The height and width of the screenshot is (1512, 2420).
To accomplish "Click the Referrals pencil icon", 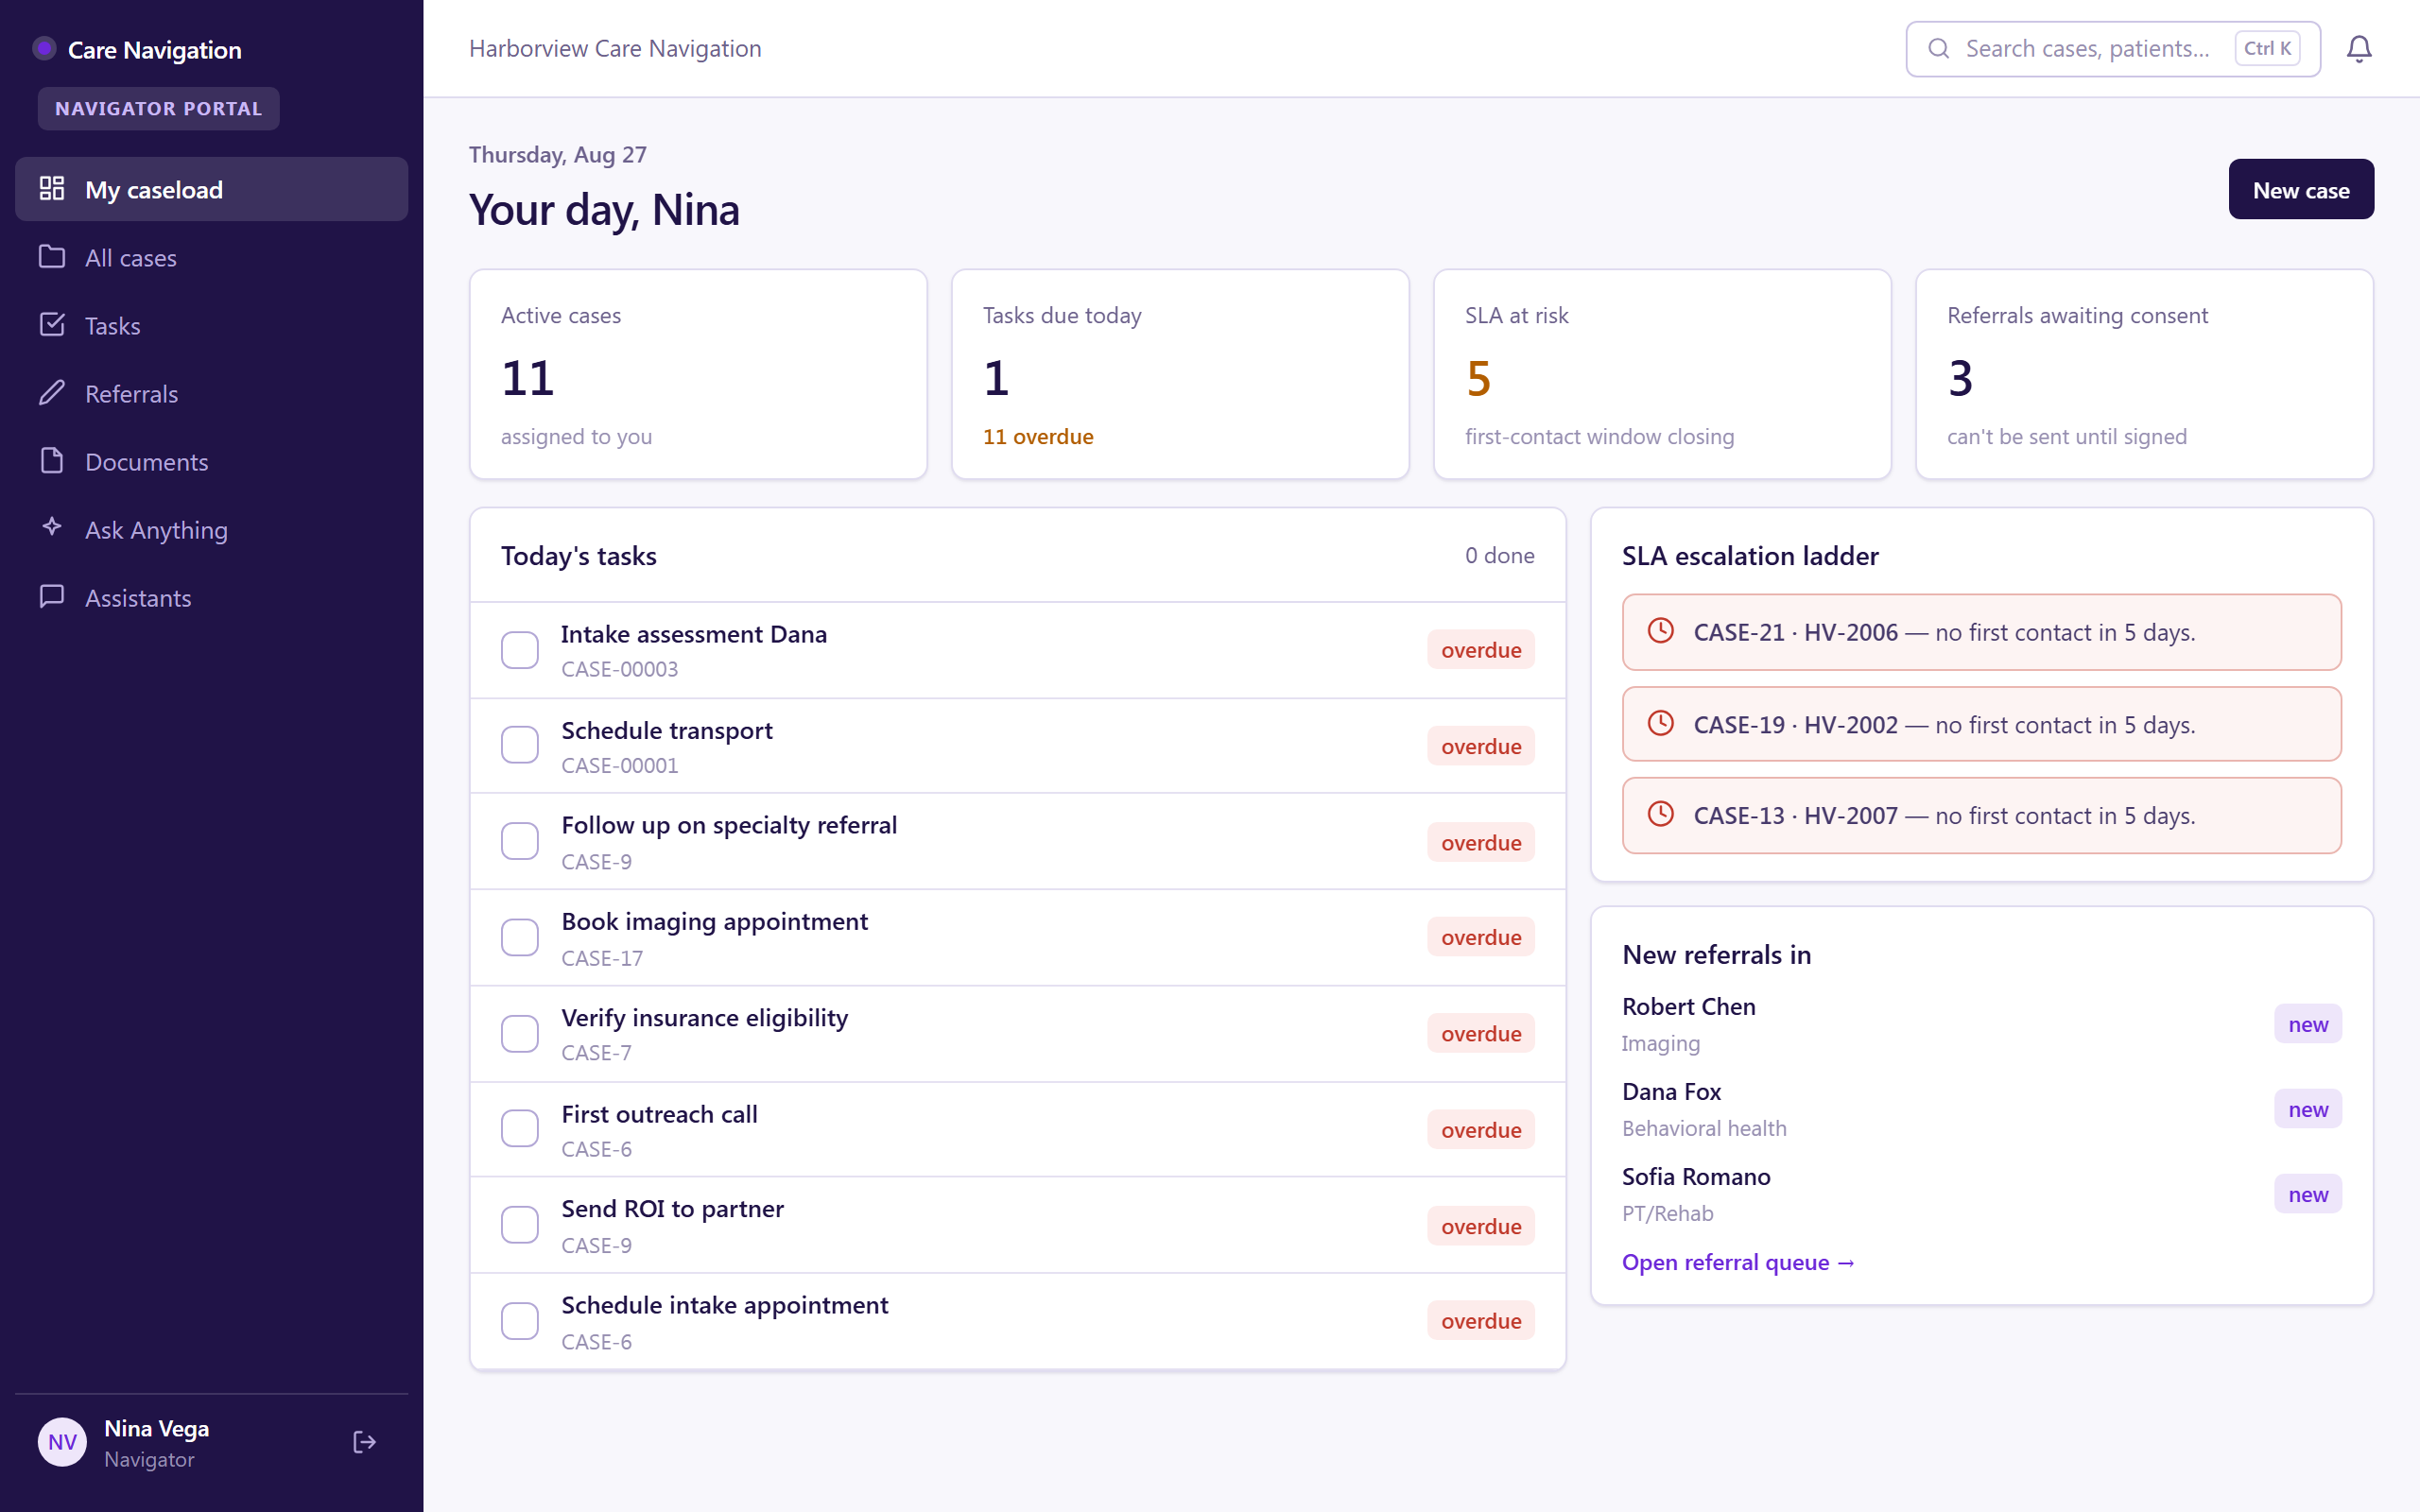I will tap(52, 393).
